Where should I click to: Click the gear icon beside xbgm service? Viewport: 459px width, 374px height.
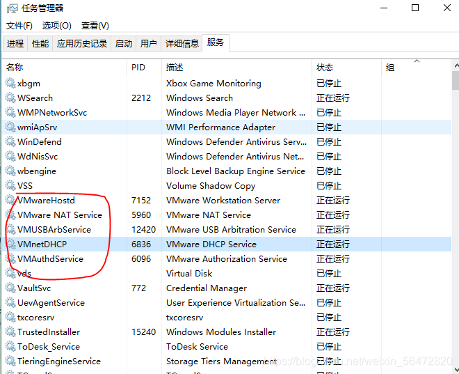coord(10,84)
